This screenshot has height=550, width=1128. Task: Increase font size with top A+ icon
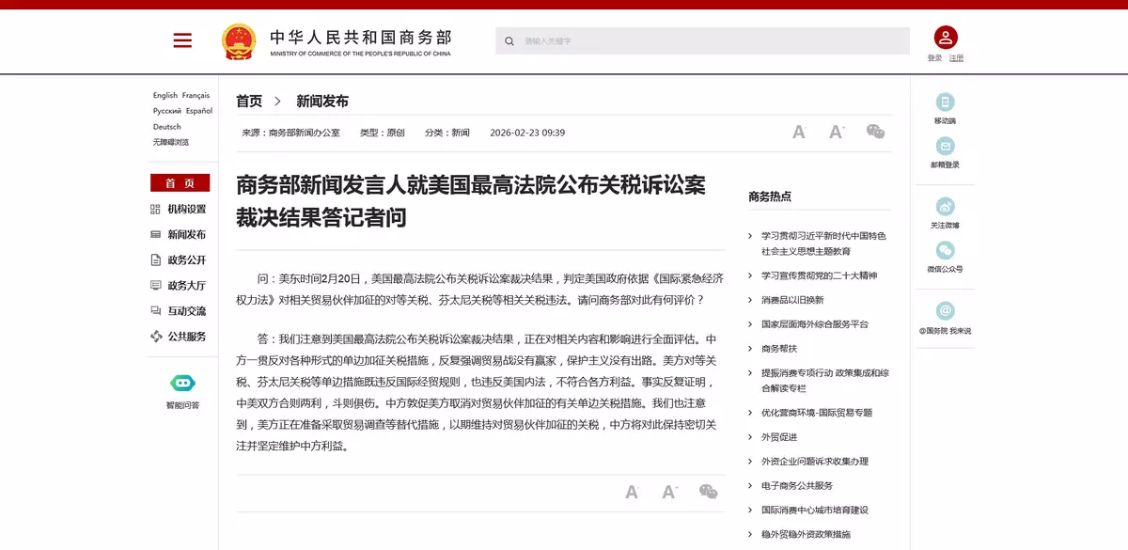click(837, 133)
